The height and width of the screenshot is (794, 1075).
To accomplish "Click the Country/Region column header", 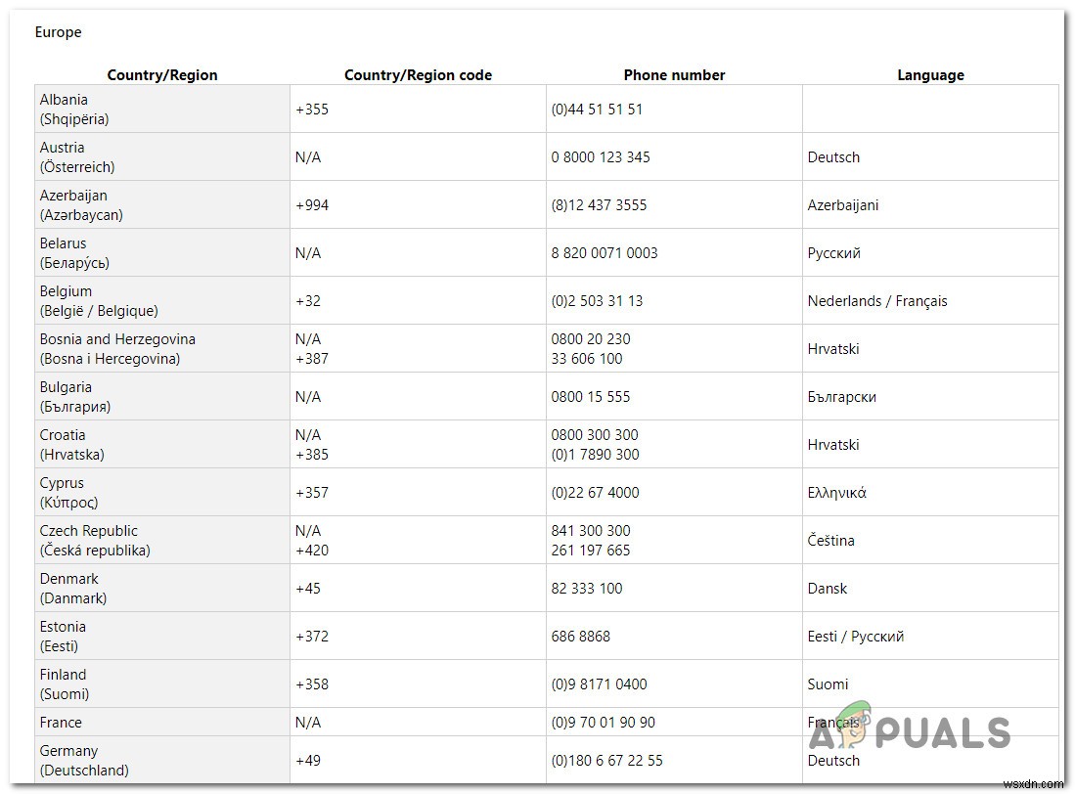I will click(162, 75).
